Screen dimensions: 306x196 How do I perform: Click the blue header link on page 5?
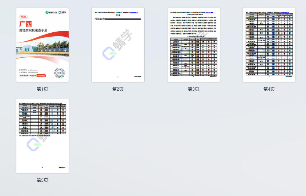58,103
